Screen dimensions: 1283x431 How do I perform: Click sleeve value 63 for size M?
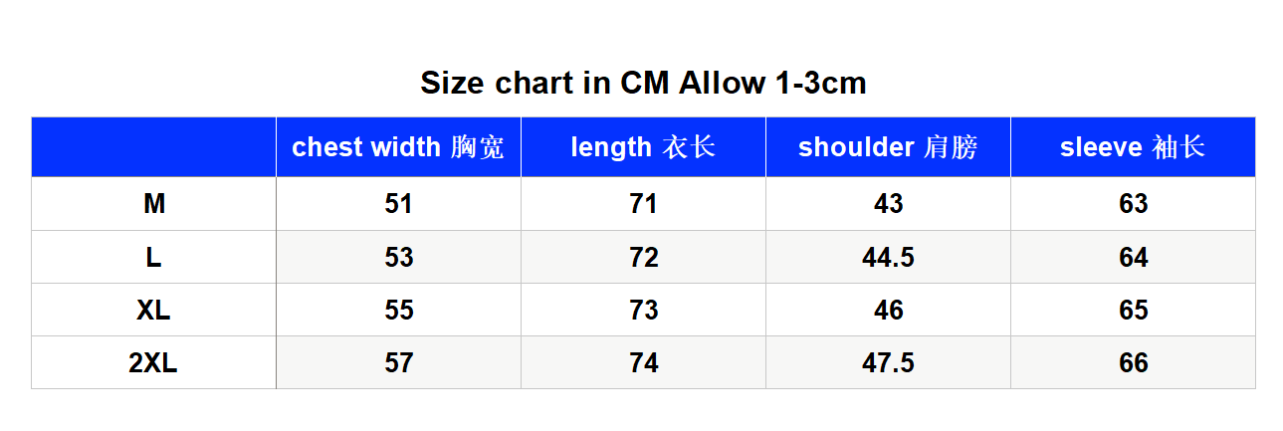click(x=1133, y=204)
